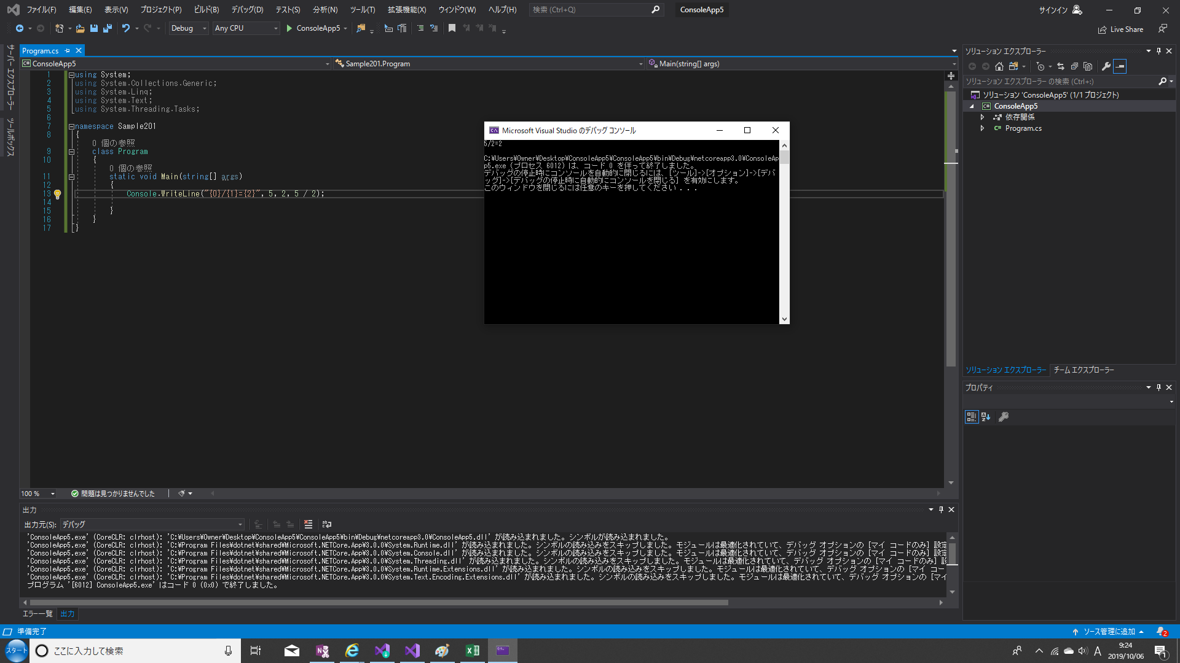
Task: Open the ファイル(F) menu
Action: coord(41,10)
